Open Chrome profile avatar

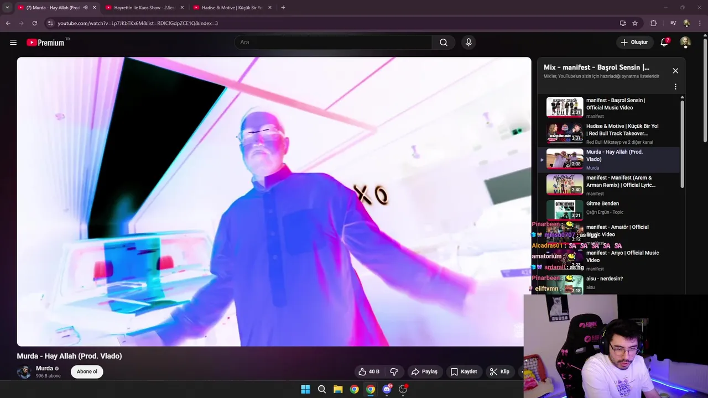point(686,23)
